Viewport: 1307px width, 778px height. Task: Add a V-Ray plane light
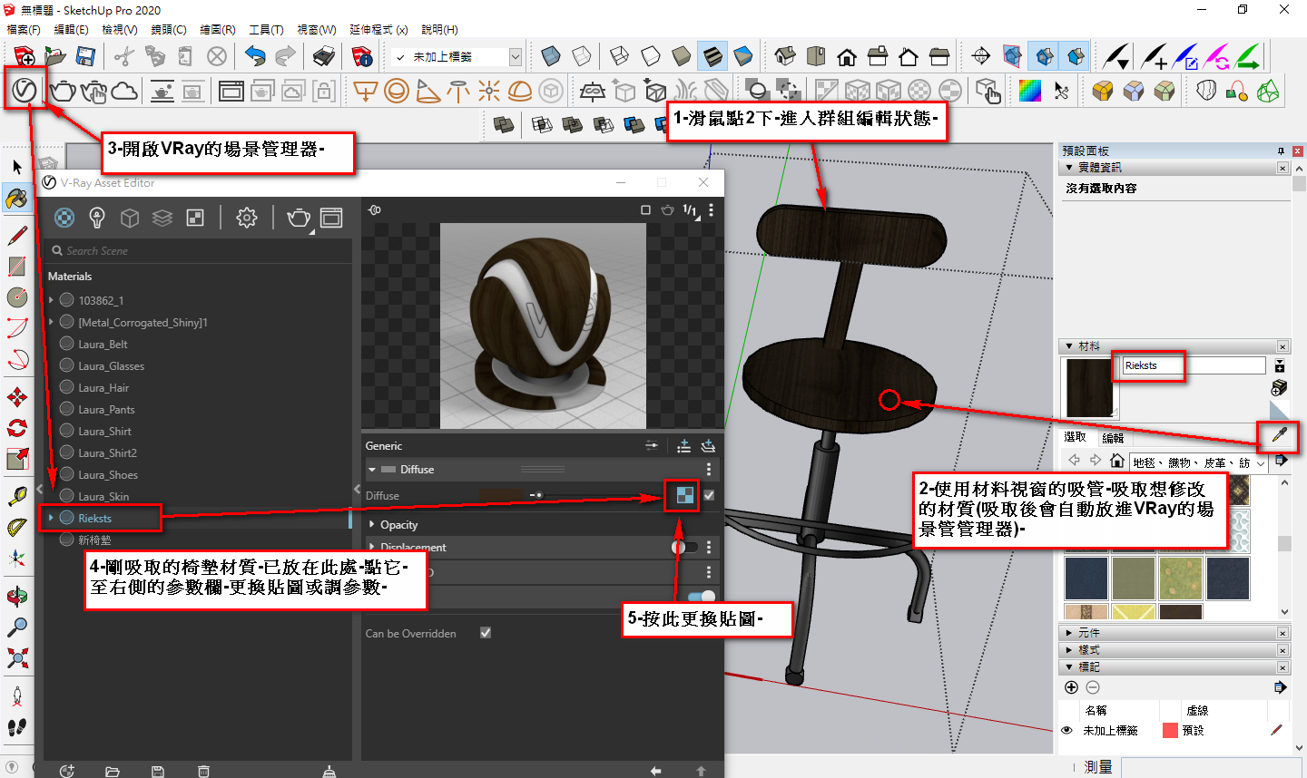(365, 91)
